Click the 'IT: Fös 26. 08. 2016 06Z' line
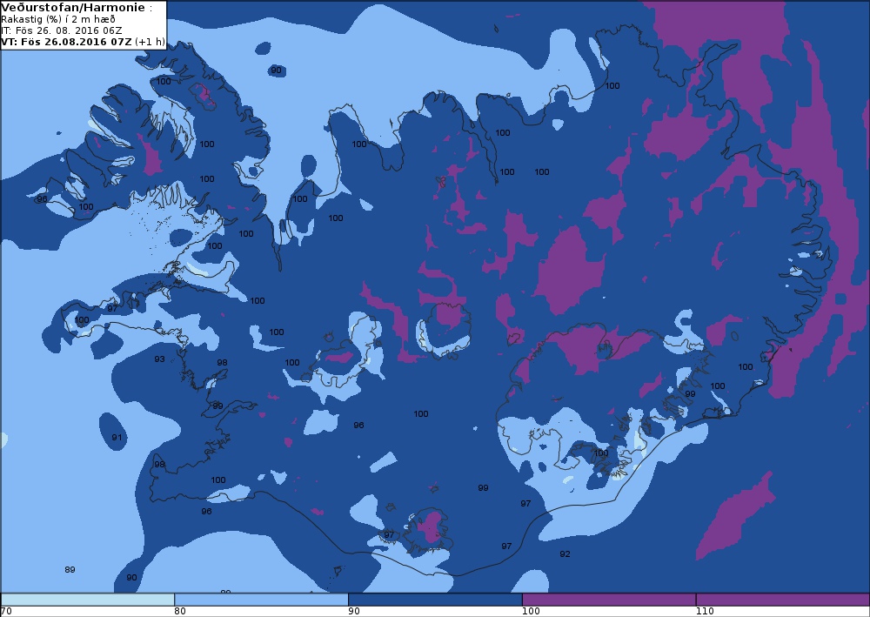This screenshot has width=870, height=617. (62, 30)
